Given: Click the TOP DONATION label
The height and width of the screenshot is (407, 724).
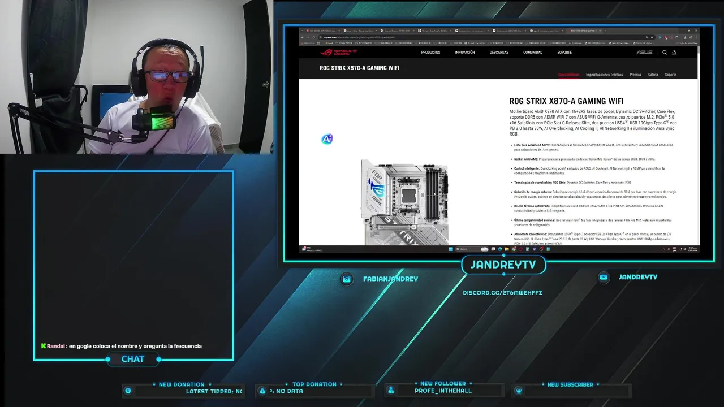Looking at the screenshot, I should 314,384.
